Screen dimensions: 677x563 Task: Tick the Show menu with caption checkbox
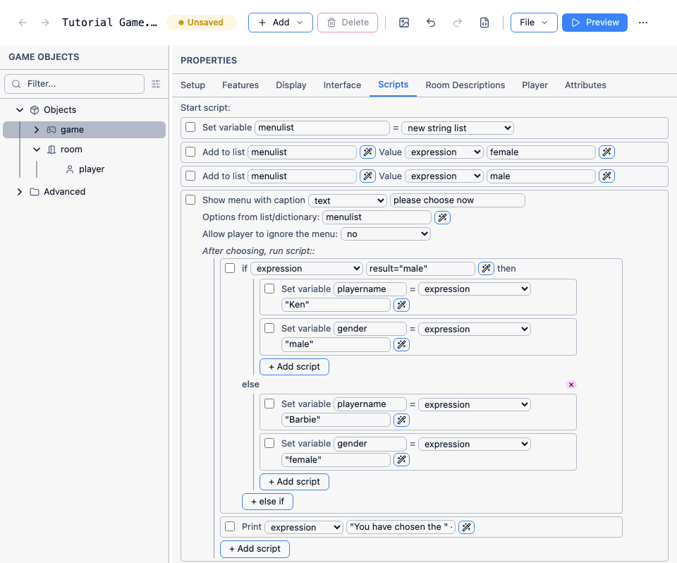190,200
